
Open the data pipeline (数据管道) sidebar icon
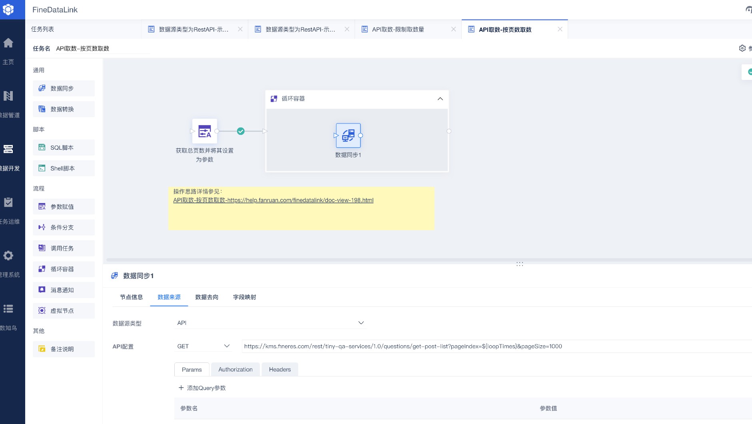[x=8, y=96]
